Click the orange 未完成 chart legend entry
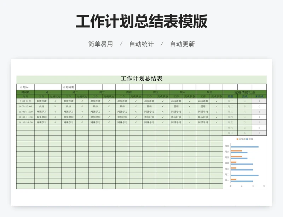 241,139
